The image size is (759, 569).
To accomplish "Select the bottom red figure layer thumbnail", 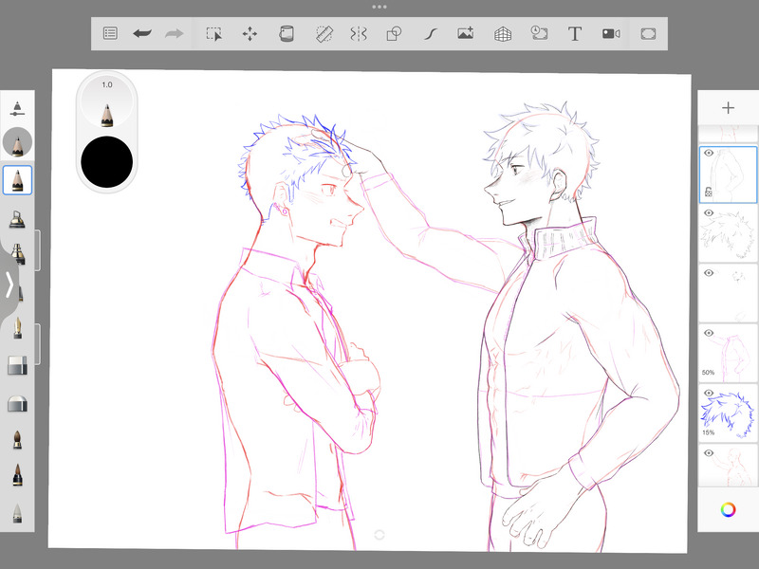I will coord(728,467).
